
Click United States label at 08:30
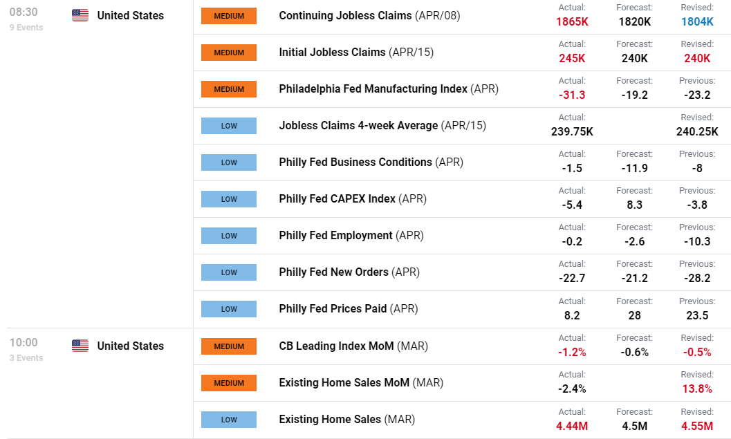click(x=131, y=15)
